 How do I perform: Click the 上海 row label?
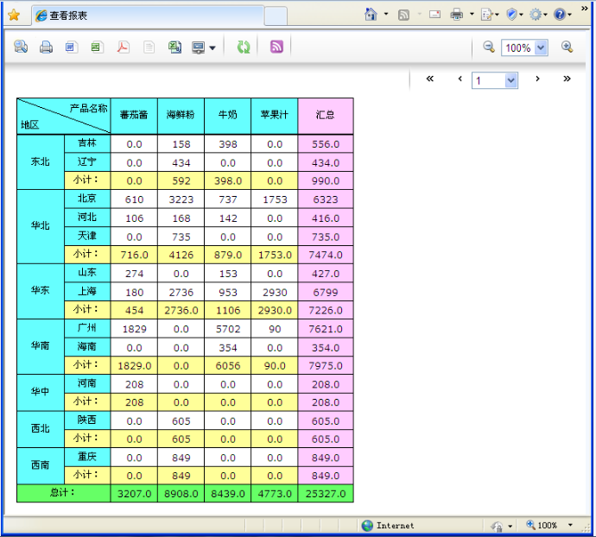click(87, 292)
